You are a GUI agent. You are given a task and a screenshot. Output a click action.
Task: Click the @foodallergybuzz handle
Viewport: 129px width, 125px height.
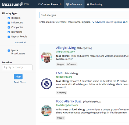92,102
